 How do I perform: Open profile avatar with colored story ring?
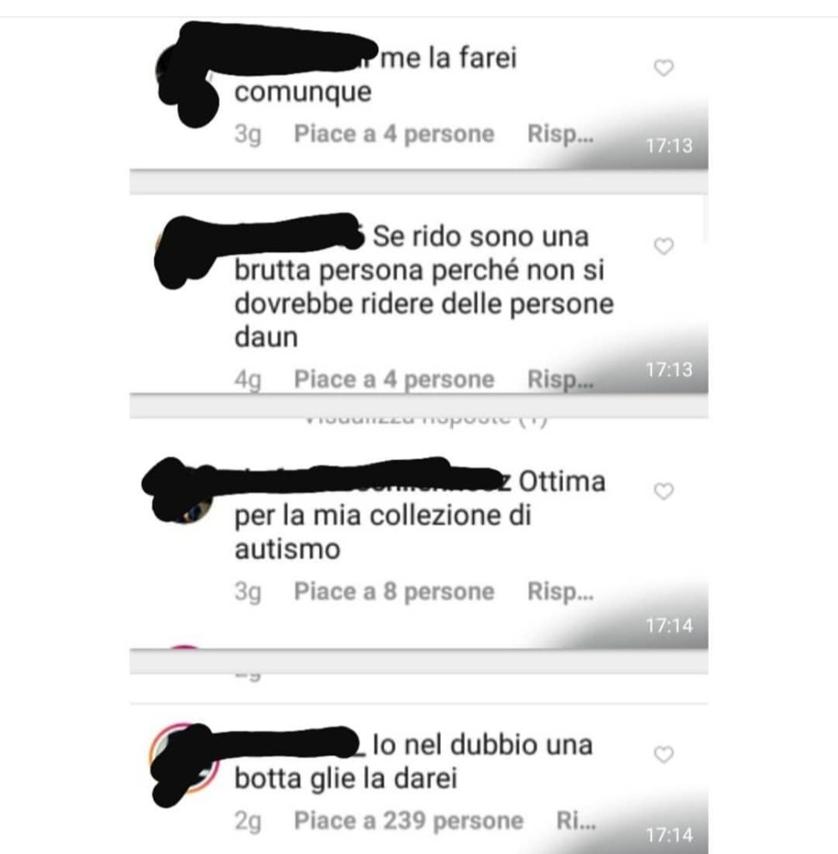tap(184, 759)
